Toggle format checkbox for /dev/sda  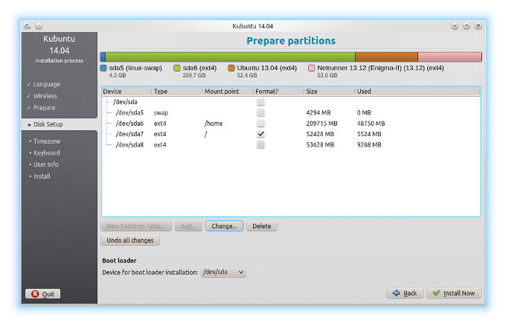tap(260, 102)
